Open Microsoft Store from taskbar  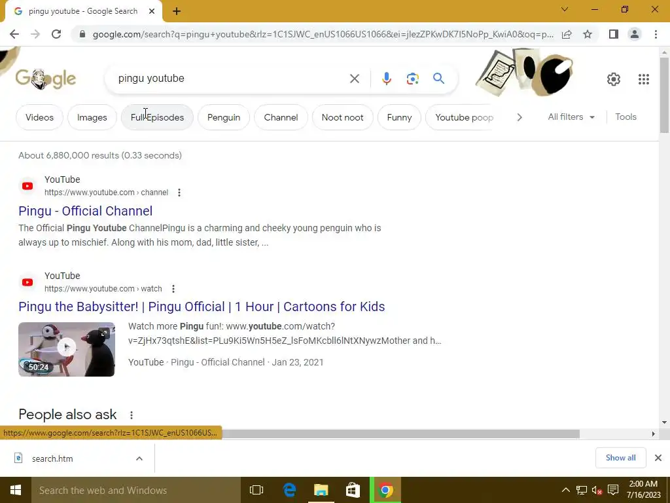pyautogui.click(x=353, y=490)
